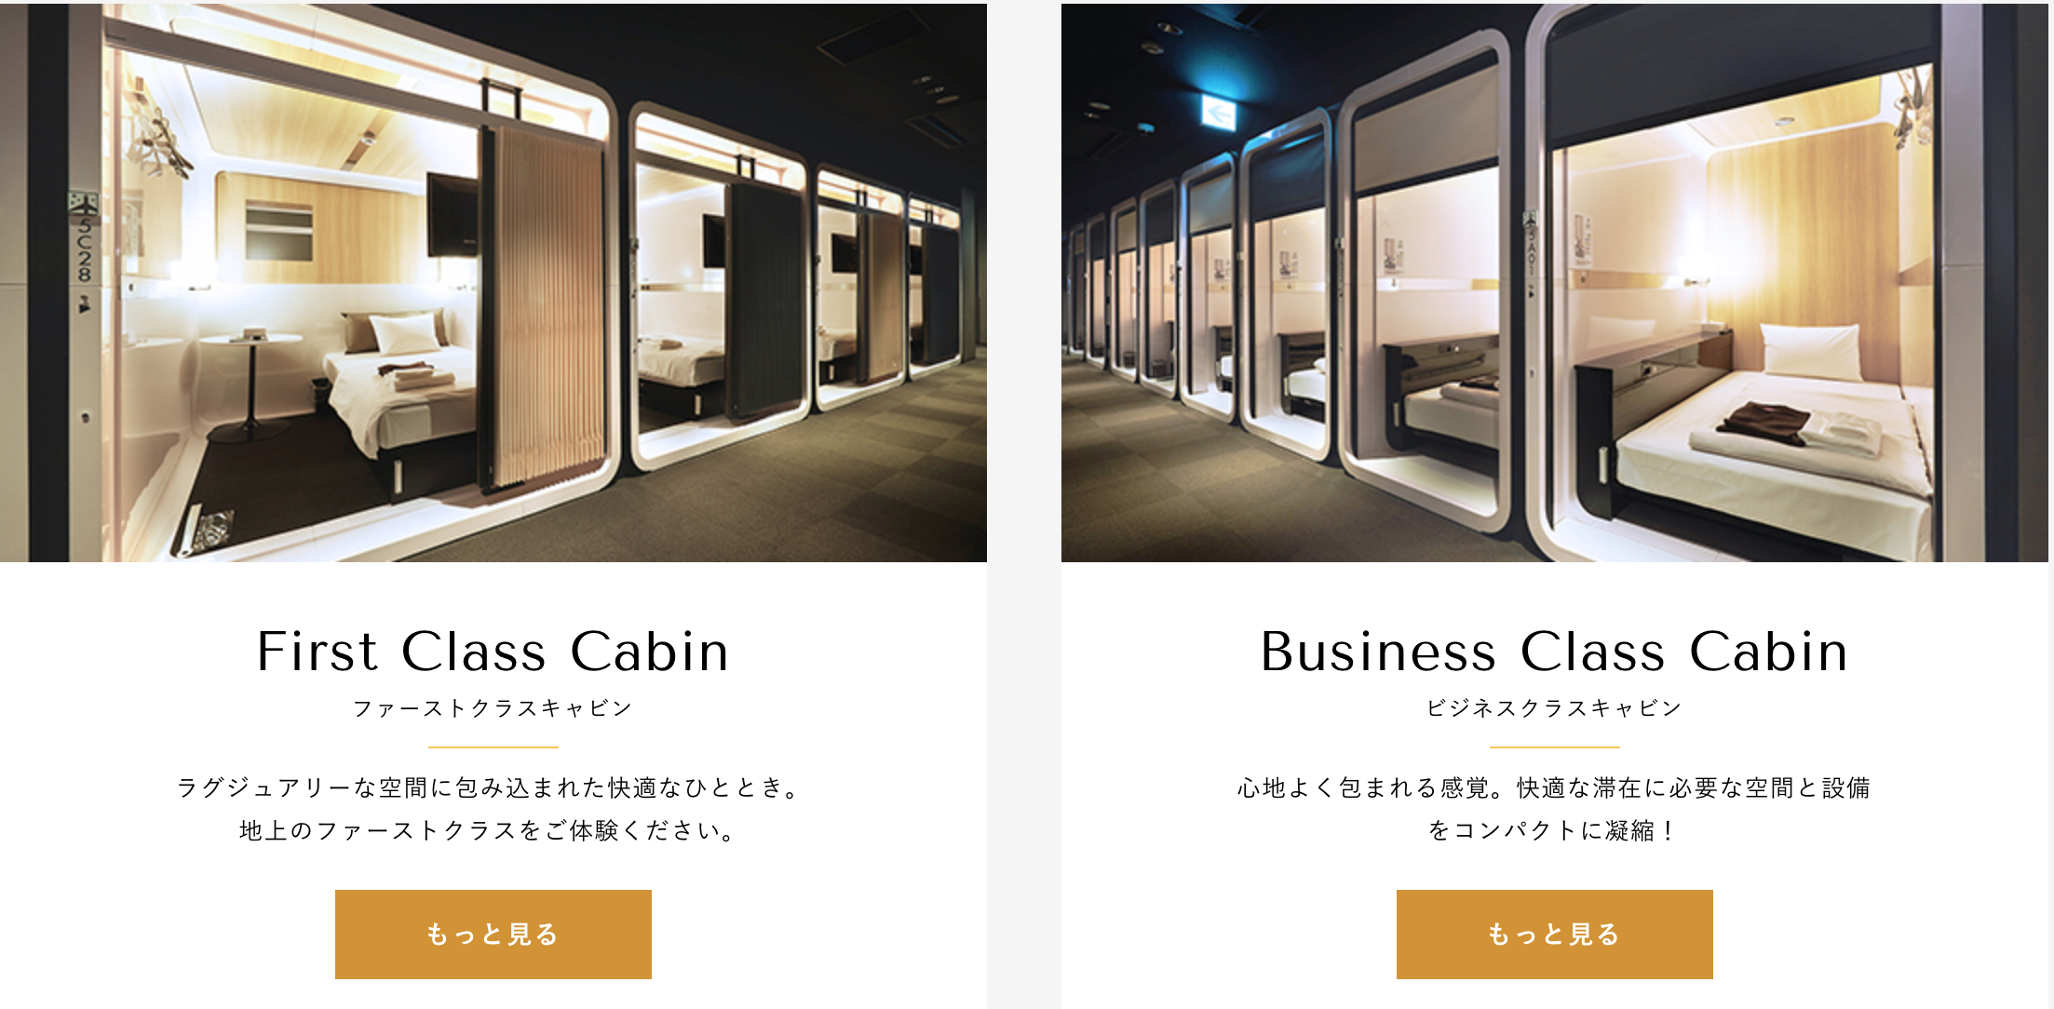Click the First Class Cabin もっと見る button
The width and height of the screenshot is (2054, 1009).
pos(493,934)
